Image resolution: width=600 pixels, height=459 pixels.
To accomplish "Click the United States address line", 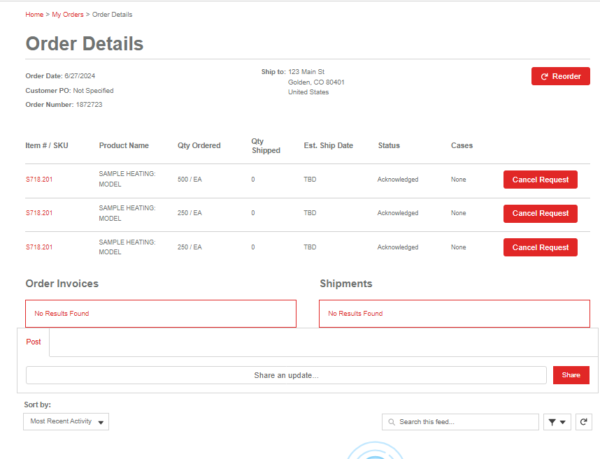I will [308, 92].
